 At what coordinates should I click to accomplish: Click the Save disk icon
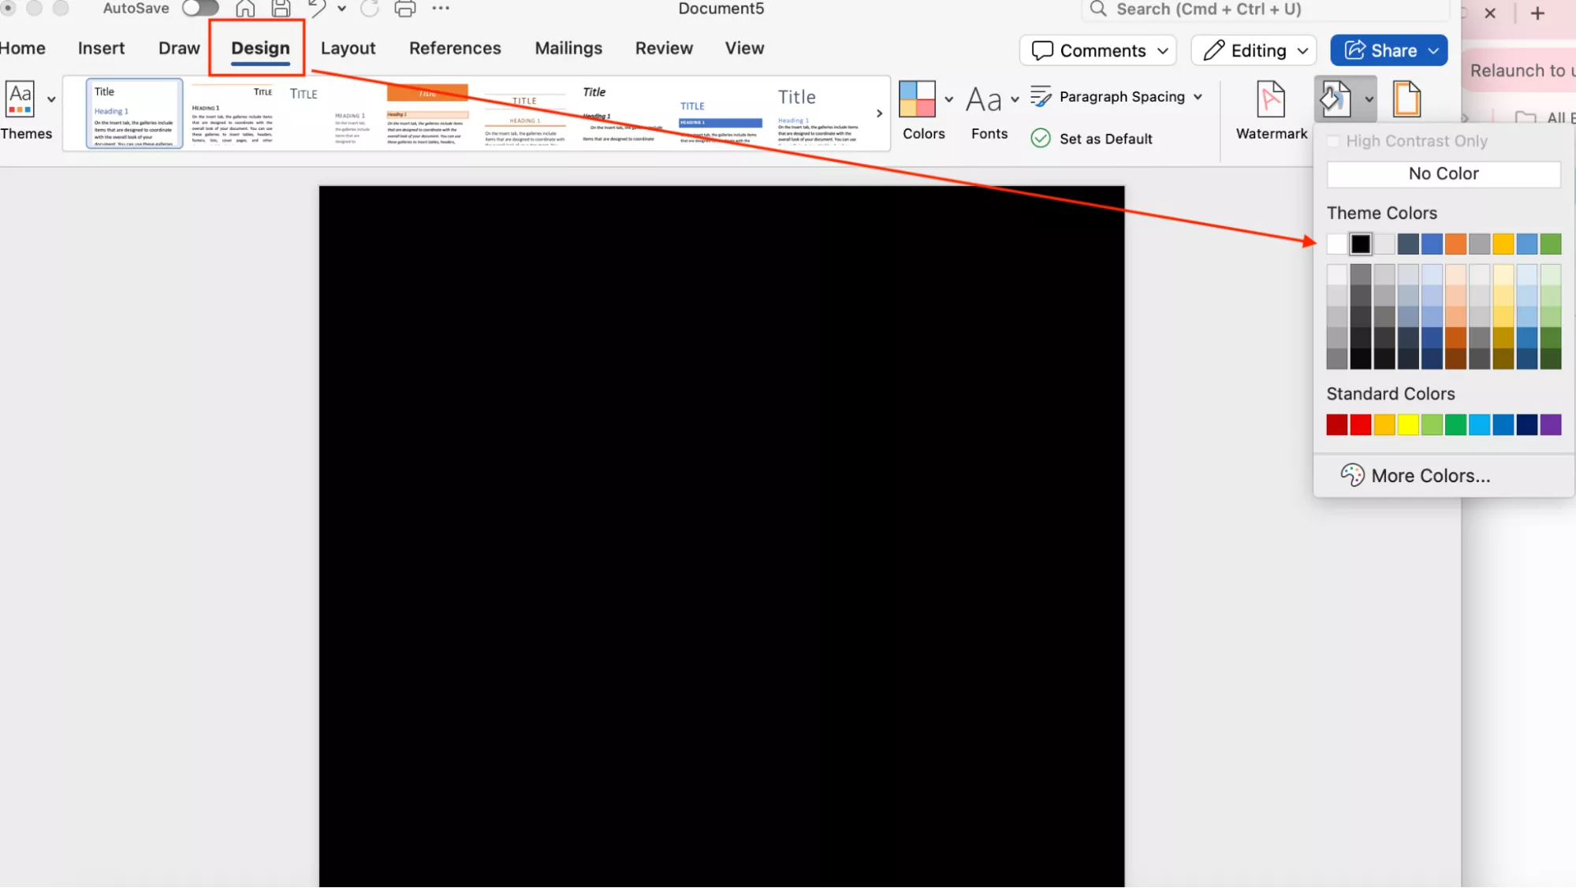coord(281,9)
